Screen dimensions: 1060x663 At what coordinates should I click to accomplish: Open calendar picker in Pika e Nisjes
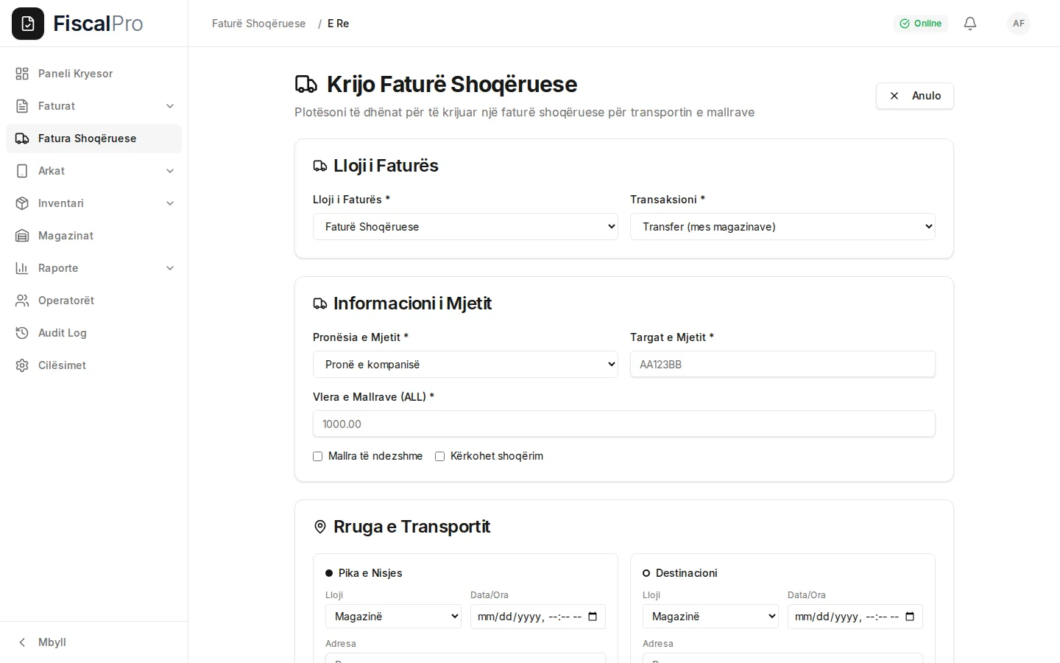pyautogui.click(x=593, y=617)
